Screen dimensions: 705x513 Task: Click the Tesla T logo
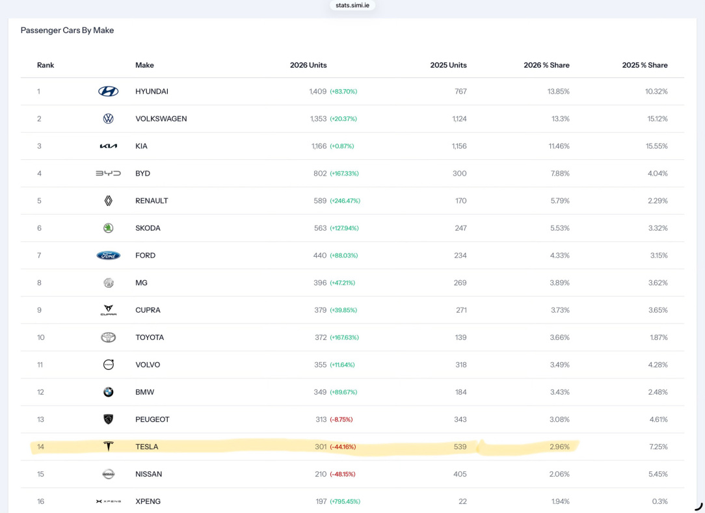pos(109,447)
